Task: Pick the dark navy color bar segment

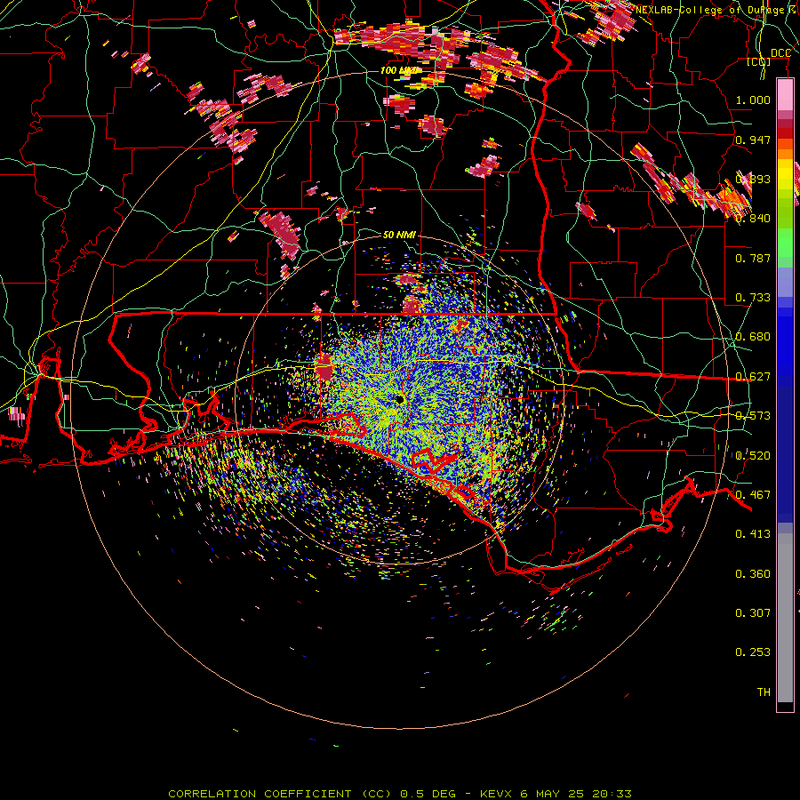Action: pos(785,449)
